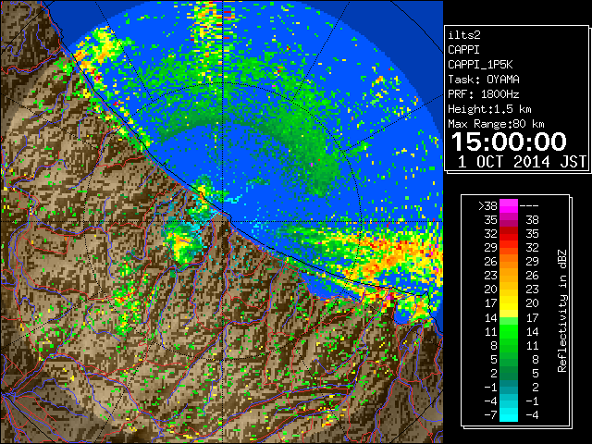This screenshot has height=444, width=592.
Task: Pick the red 32 dBZ legend swatch
Action: tap(509, 234)
